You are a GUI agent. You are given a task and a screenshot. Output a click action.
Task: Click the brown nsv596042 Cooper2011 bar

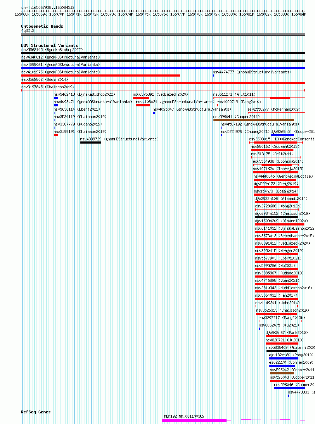(x=282, y=373)
